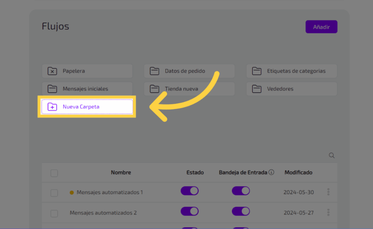This screenshot has width=373, height=229.
Task: Click the Nueva Carpeta folder-plus icon
Action: point(52,107)
